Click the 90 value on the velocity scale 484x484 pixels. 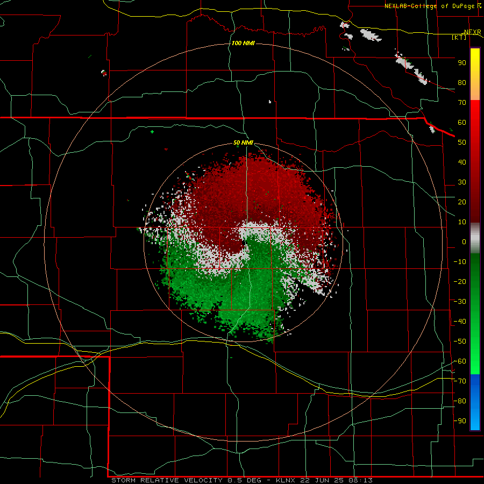pos(462,63)
